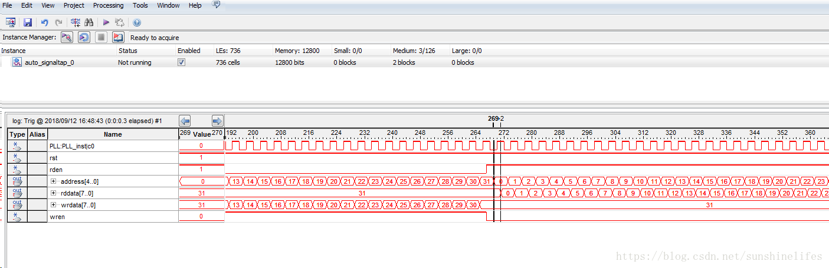The image size is (829, 268).
Task: Select the auto_signaltap_0 instance row
Action: [413, 62]
